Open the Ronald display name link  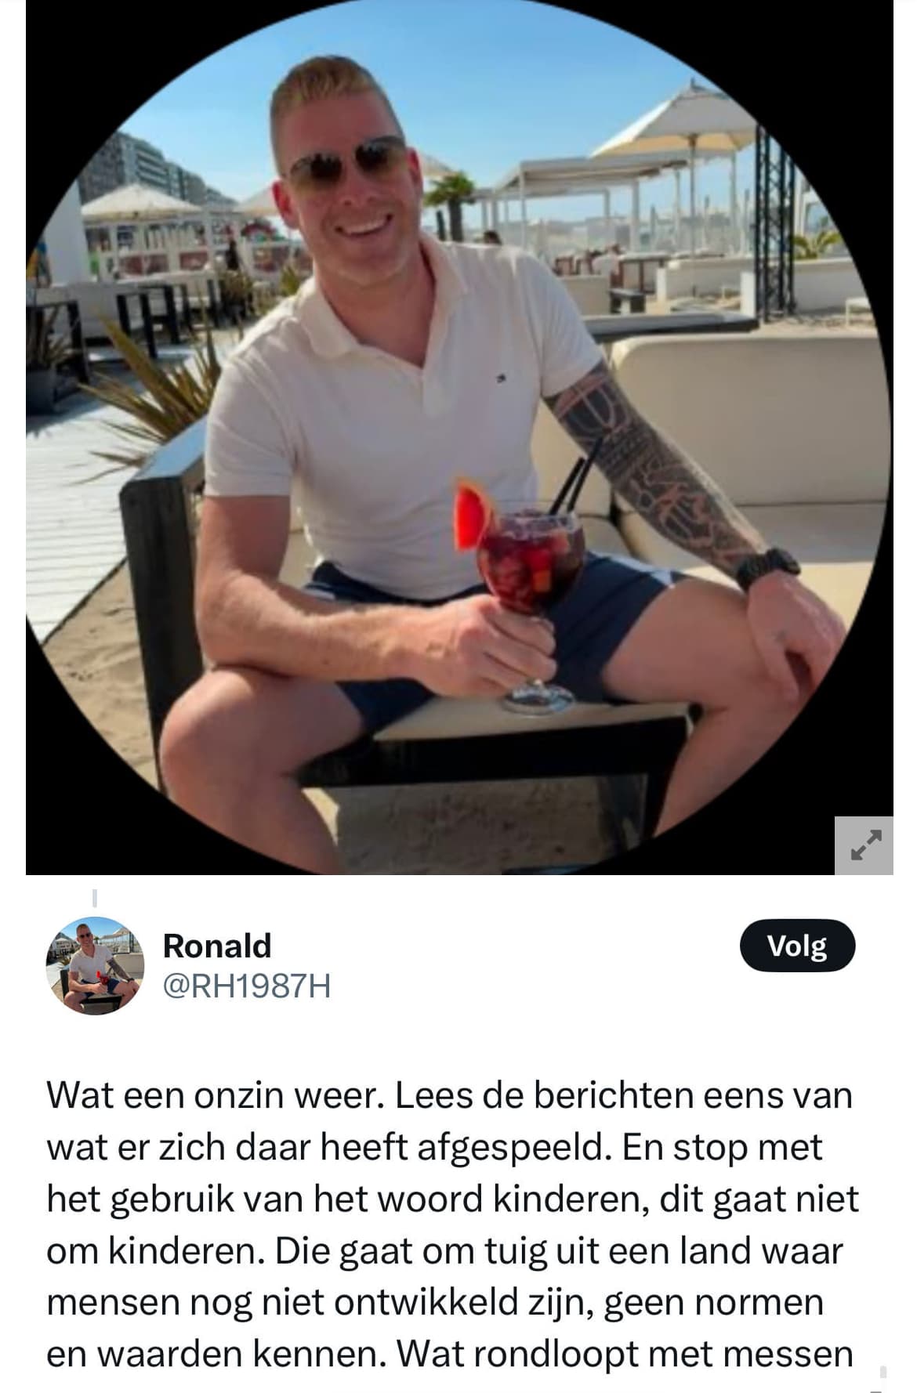[217, 946]
